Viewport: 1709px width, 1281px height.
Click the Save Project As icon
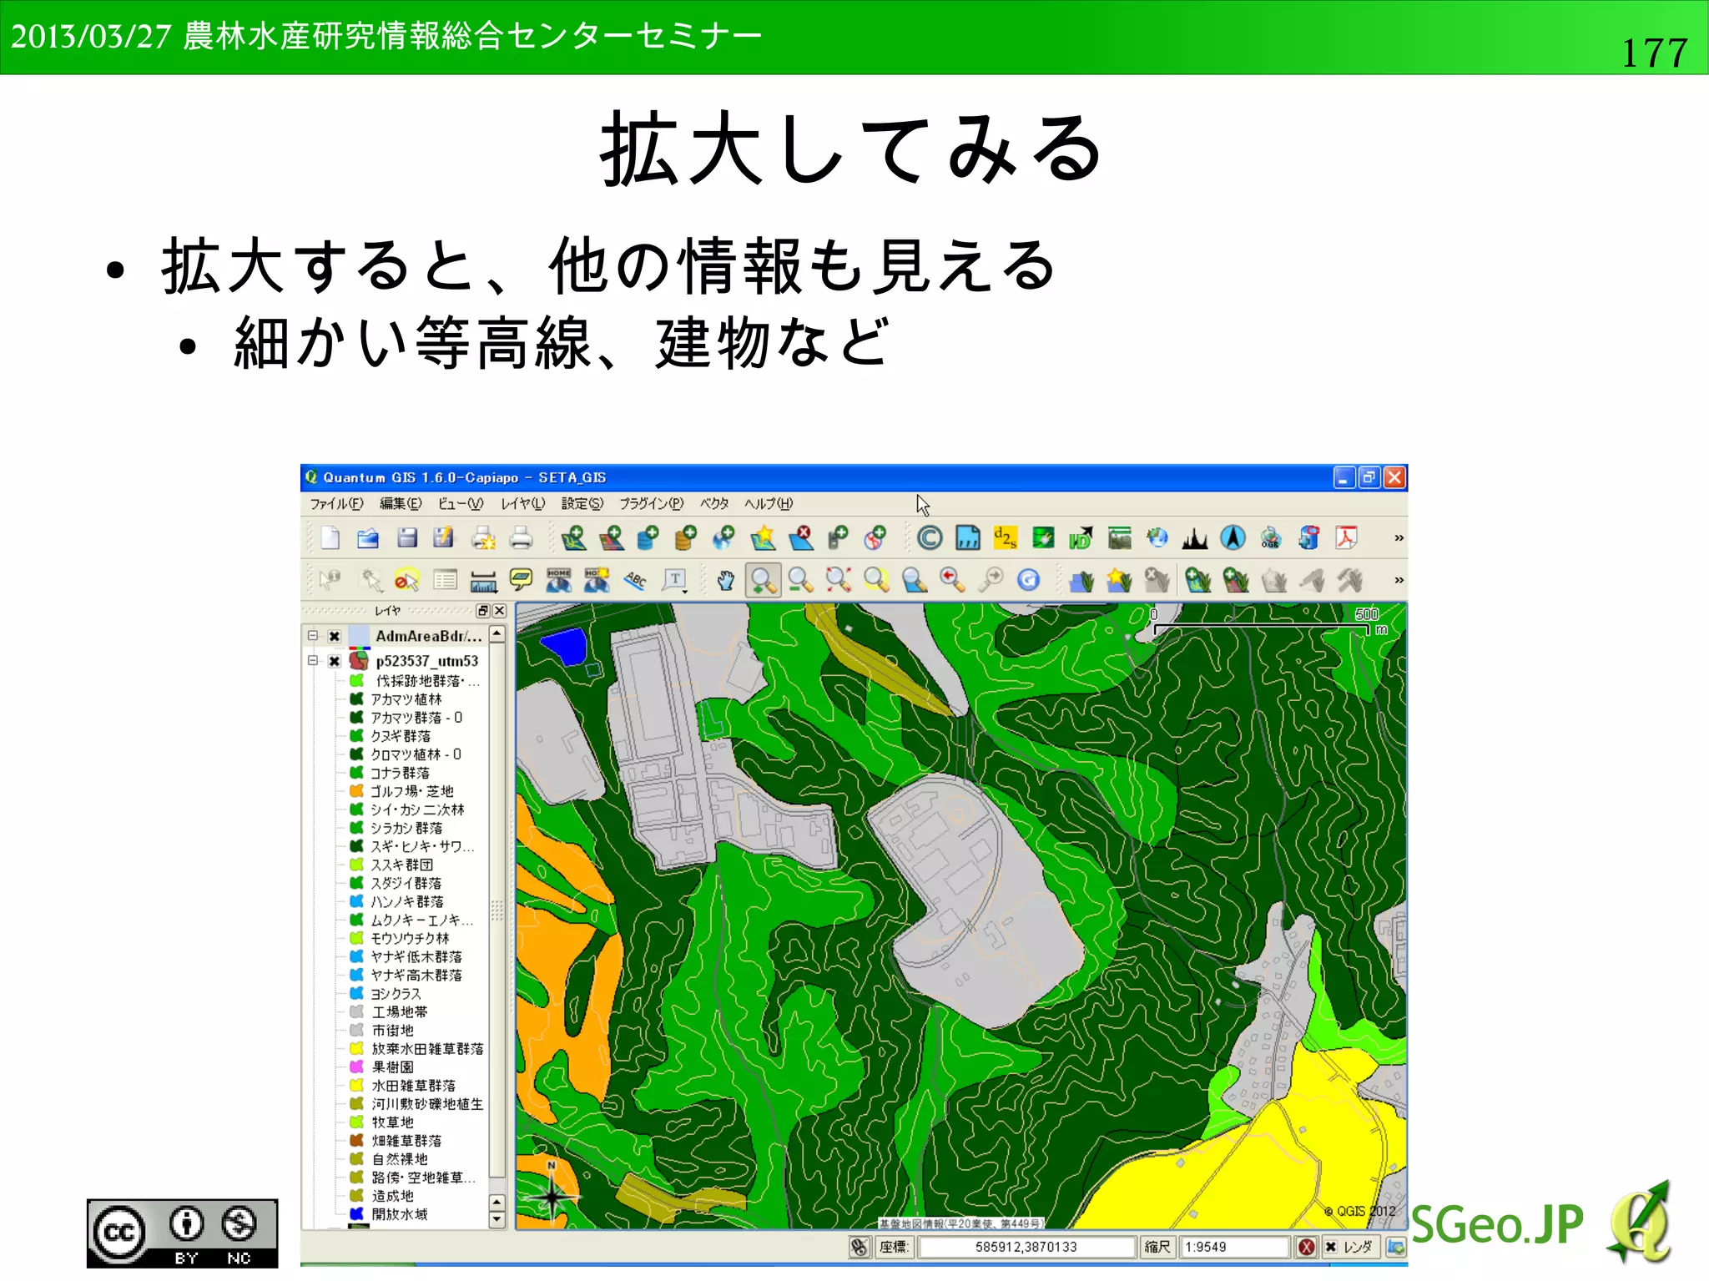(444, 538)
